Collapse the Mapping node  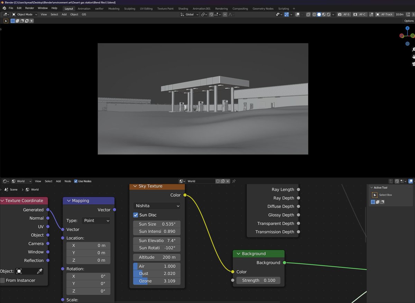point(68,201)
